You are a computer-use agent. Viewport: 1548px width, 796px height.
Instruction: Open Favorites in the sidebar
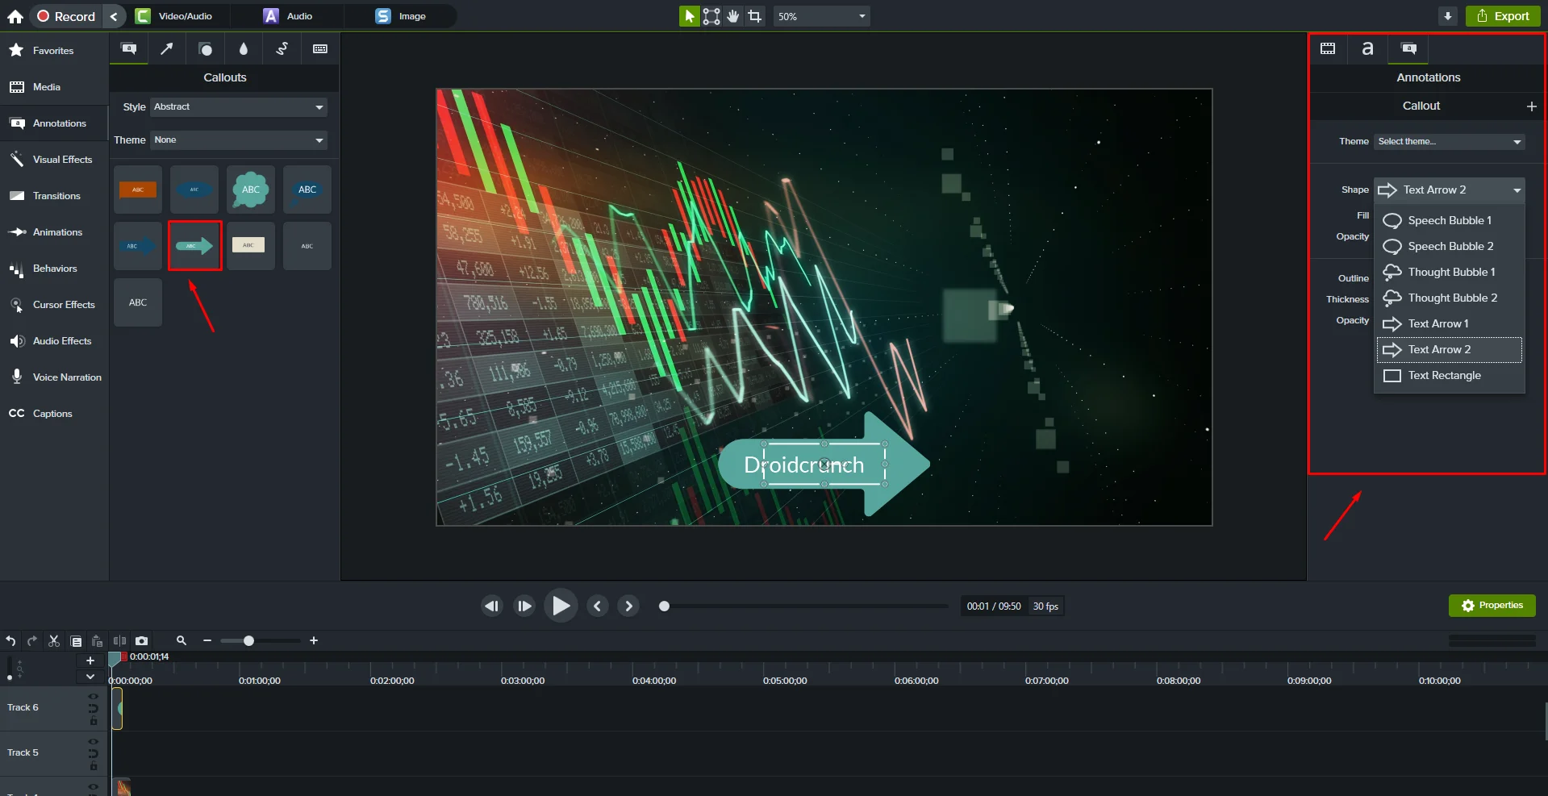pos(54,50)
